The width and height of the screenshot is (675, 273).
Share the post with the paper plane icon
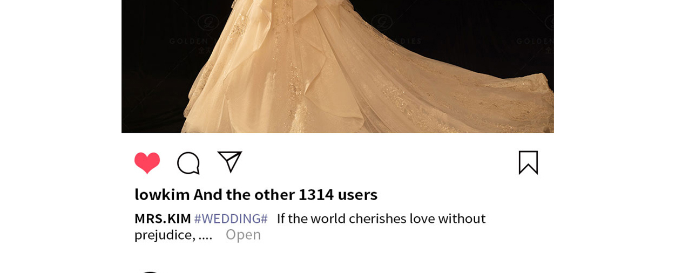(x=230, y=162)
